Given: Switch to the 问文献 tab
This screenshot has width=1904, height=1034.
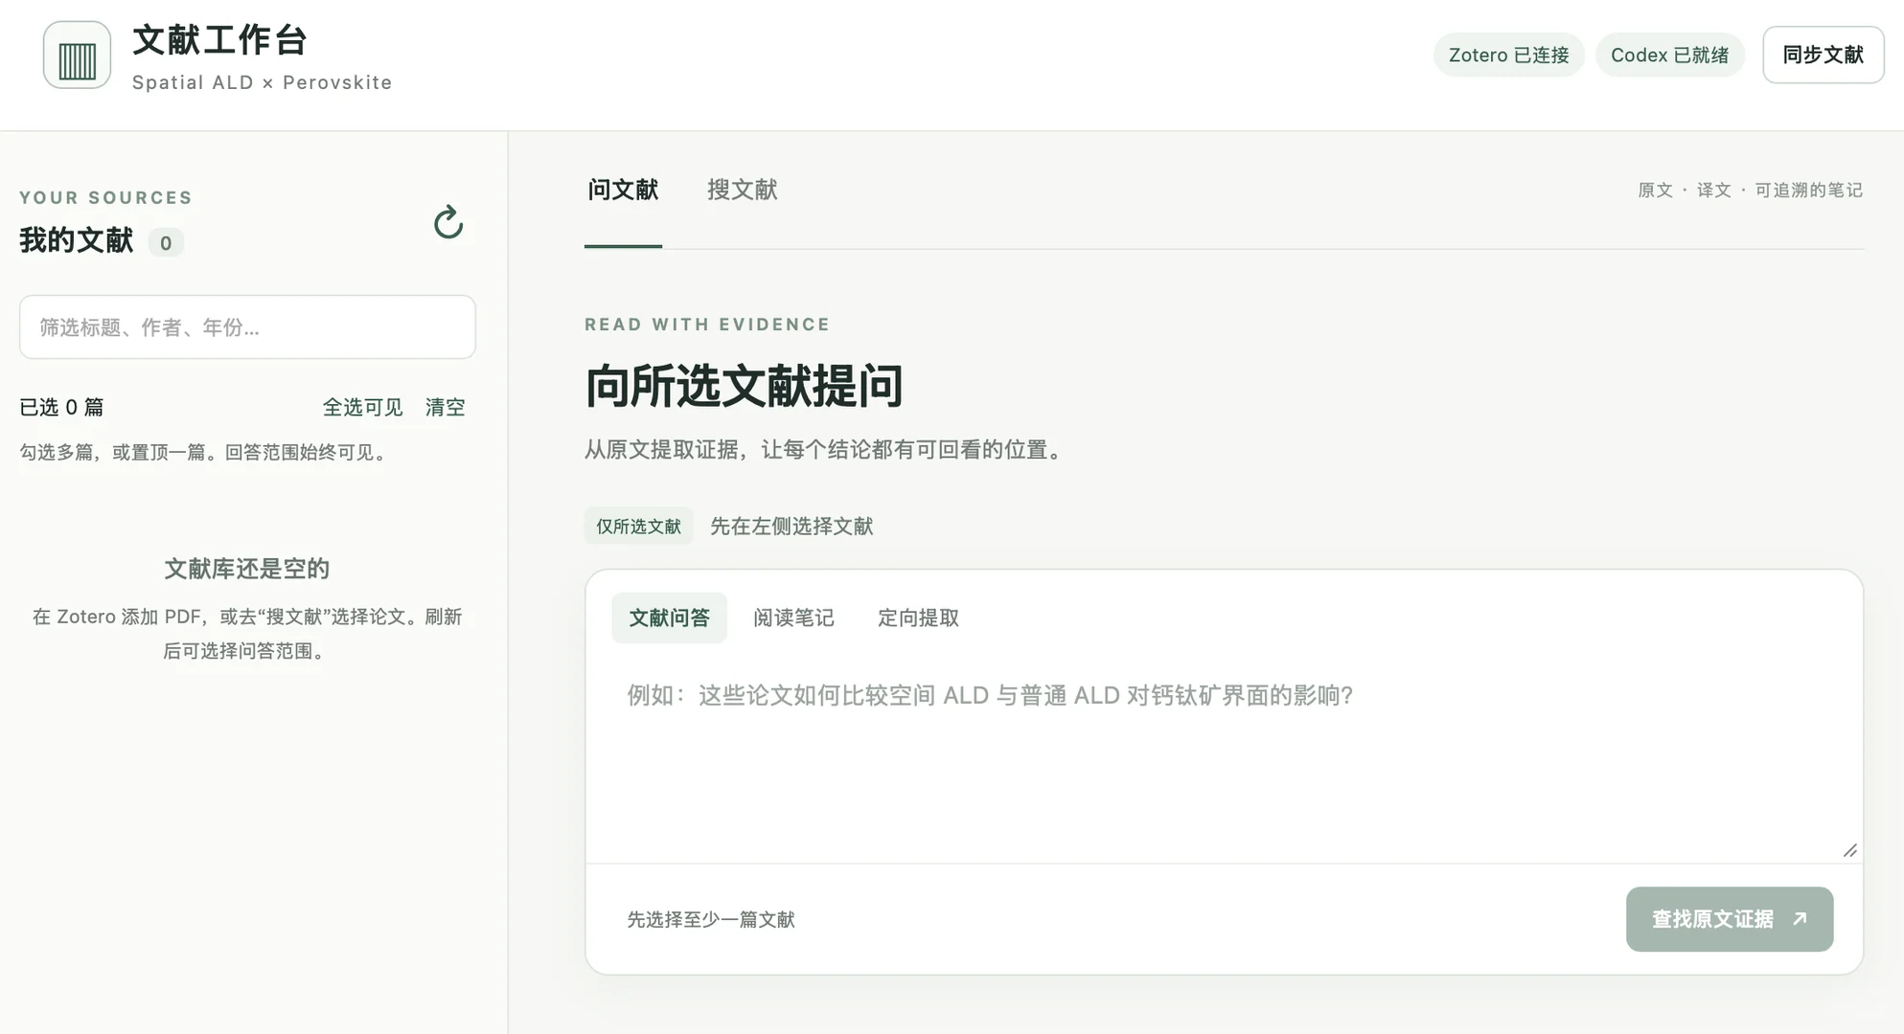Looking at the screenshot, I should click(623, 190).
